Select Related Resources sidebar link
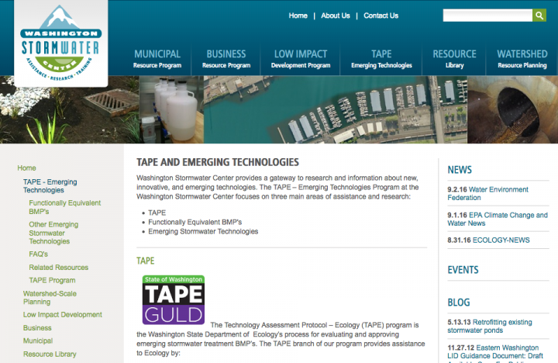This screenshot has height=363, width=558. coord(58,267)
